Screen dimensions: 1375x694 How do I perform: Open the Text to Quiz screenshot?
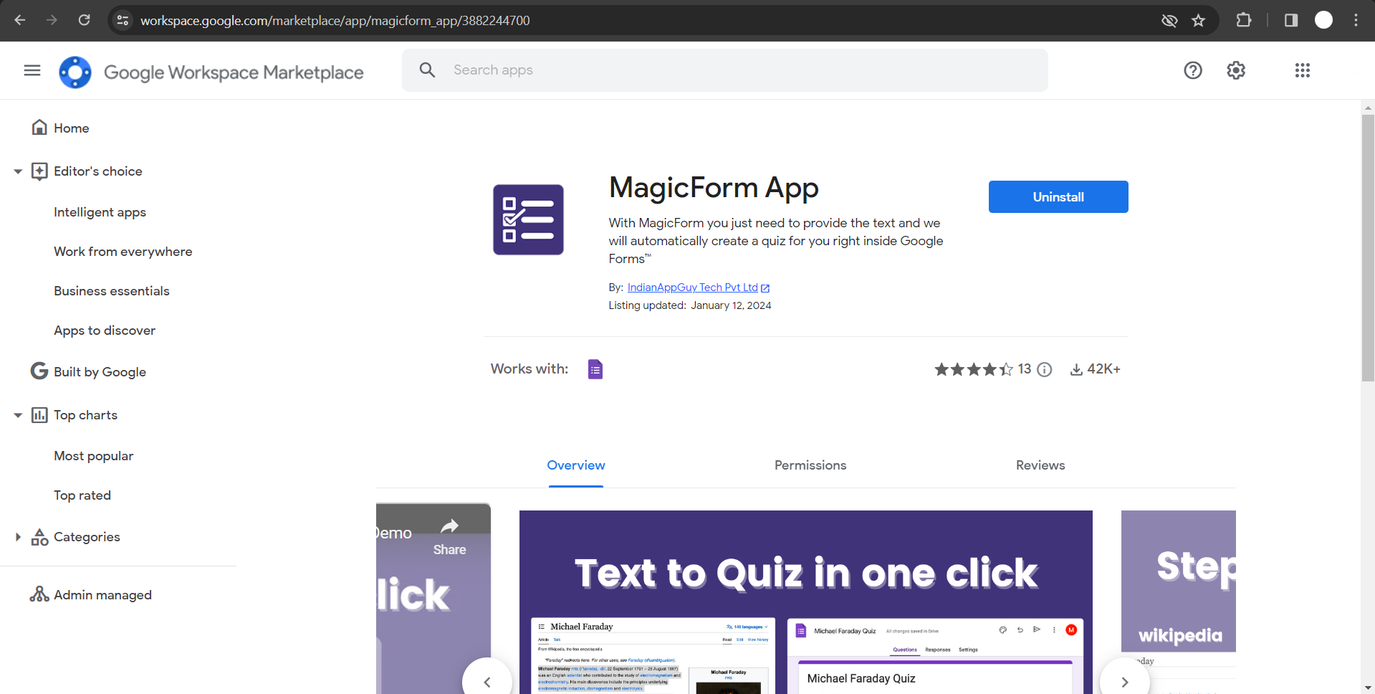[x=806, y=602]
